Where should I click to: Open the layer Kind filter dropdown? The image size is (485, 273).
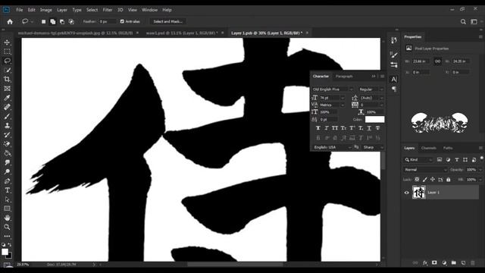(418, 160)
